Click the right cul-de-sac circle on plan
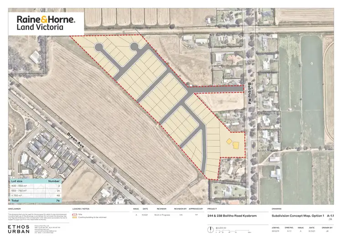This screenshot has height=241, width=342. (x=135, y=46)
